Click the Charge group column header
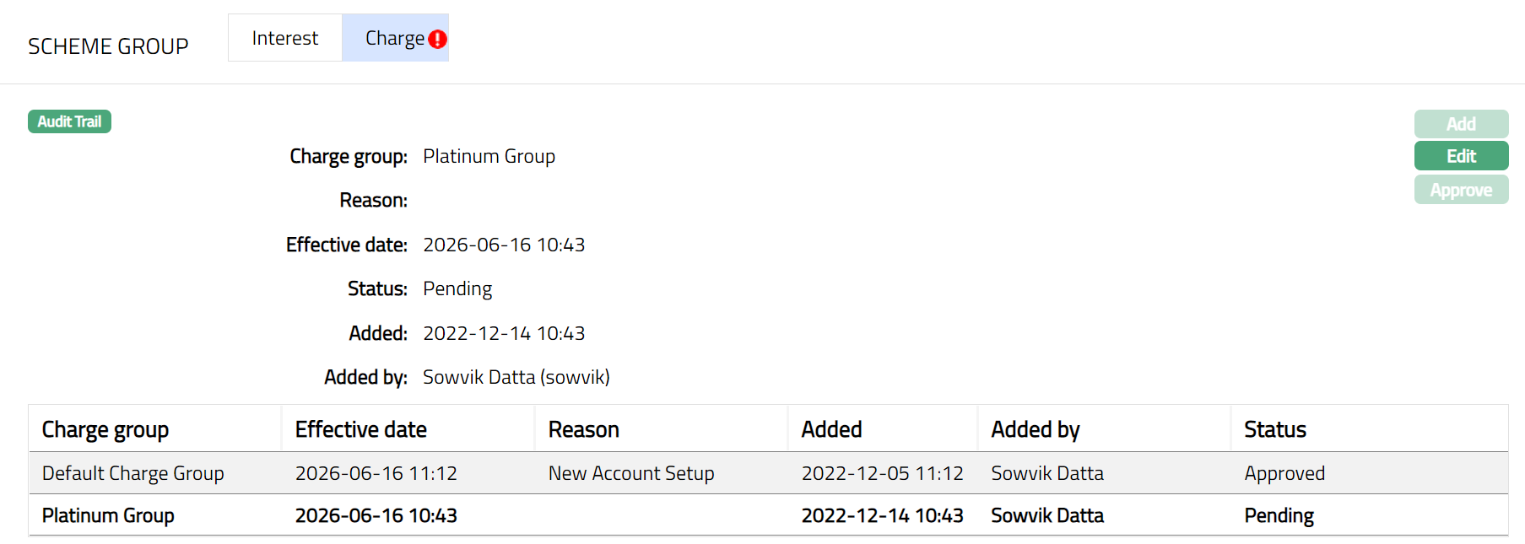This screenshot has width=1525, height=544. pos(105,429)
